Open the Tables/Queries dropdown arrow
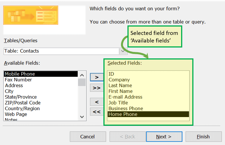 [x=123, y=51]
